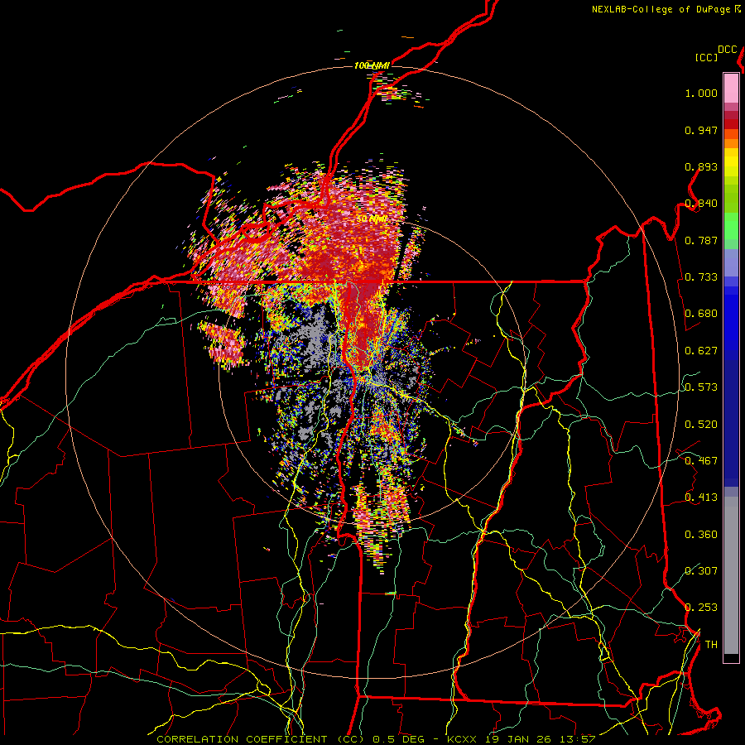Select the 0.467 scale value
The width and height of the screenshot is (745, 745).
[x=701, y=461]
